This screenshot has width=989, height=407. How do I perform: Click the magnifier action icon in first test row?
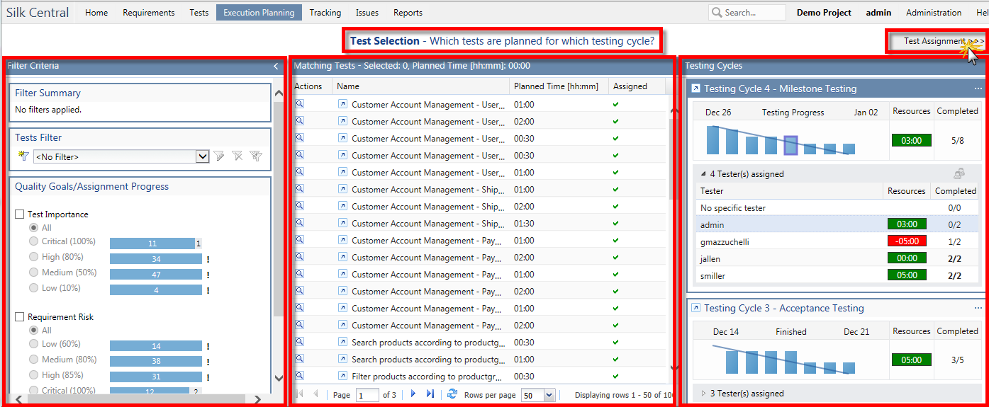point(299,104)
